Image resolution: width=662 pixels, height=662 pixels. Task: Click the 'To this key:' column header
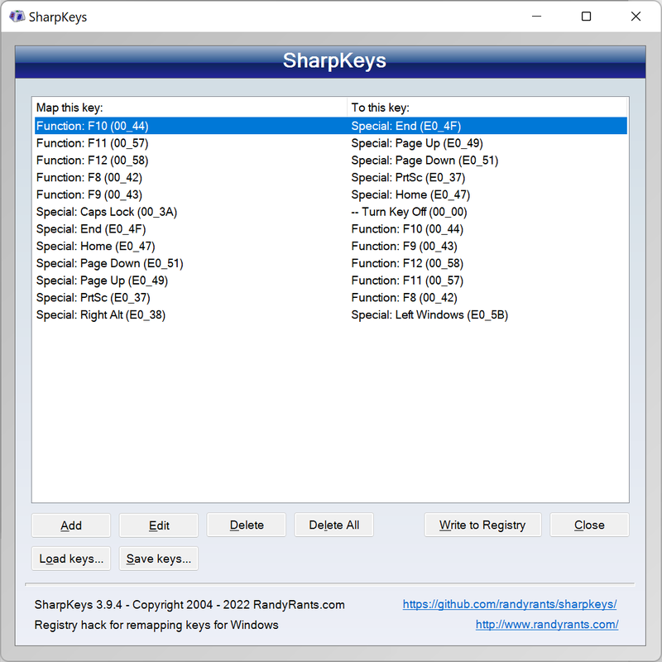pos(487,108)
